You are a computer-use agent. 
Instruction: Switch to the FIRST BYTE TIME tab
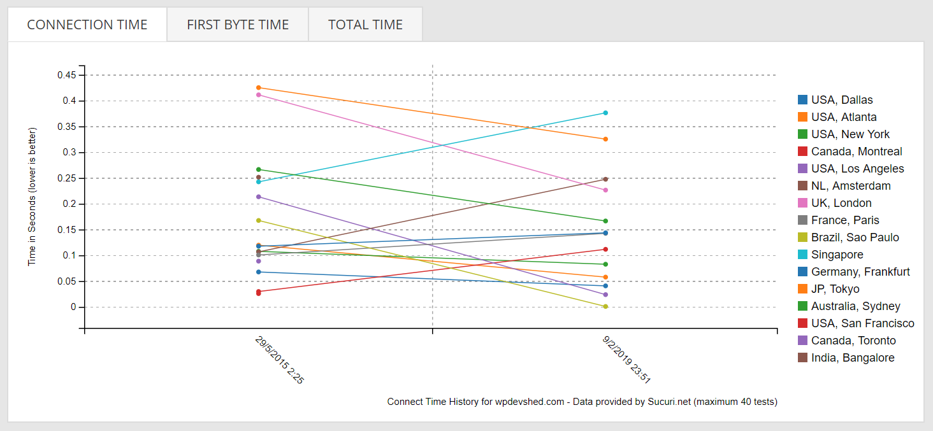pyautogui.click(x=237, y=24)
